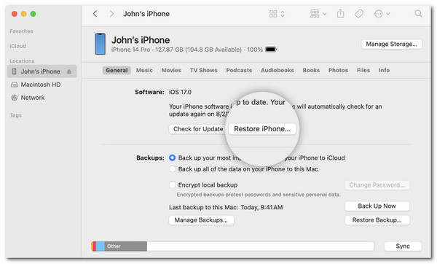Open Finder search magnifier

(x=418, y=13)
